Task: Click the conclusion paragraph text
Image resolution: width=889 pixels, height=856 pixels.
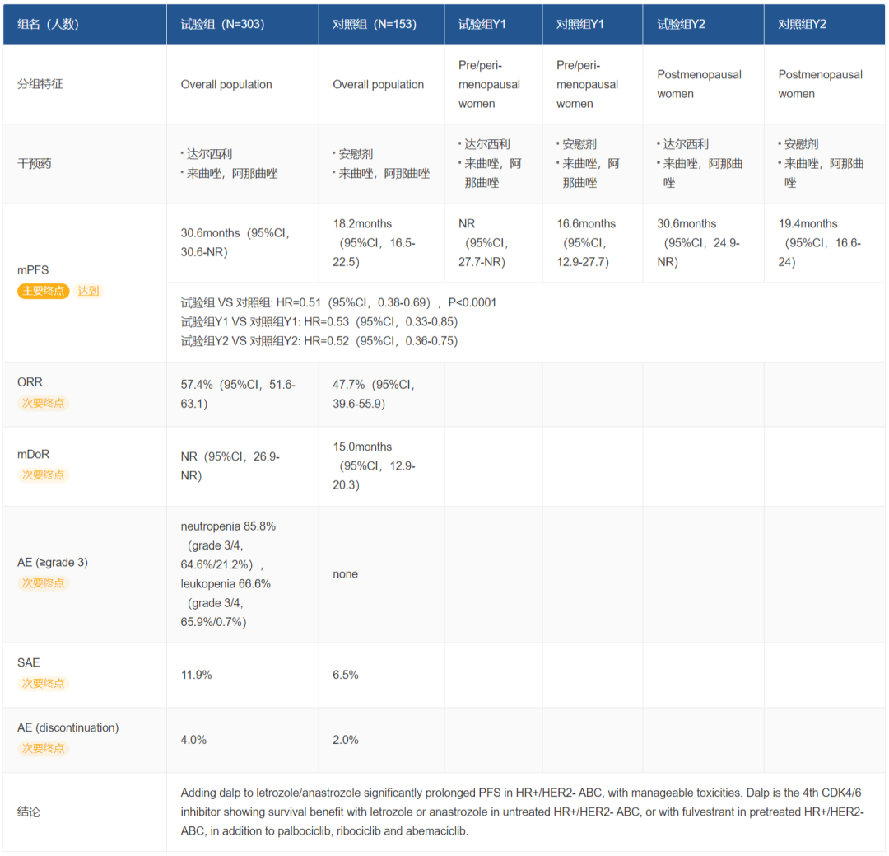Action: [522, 812]
